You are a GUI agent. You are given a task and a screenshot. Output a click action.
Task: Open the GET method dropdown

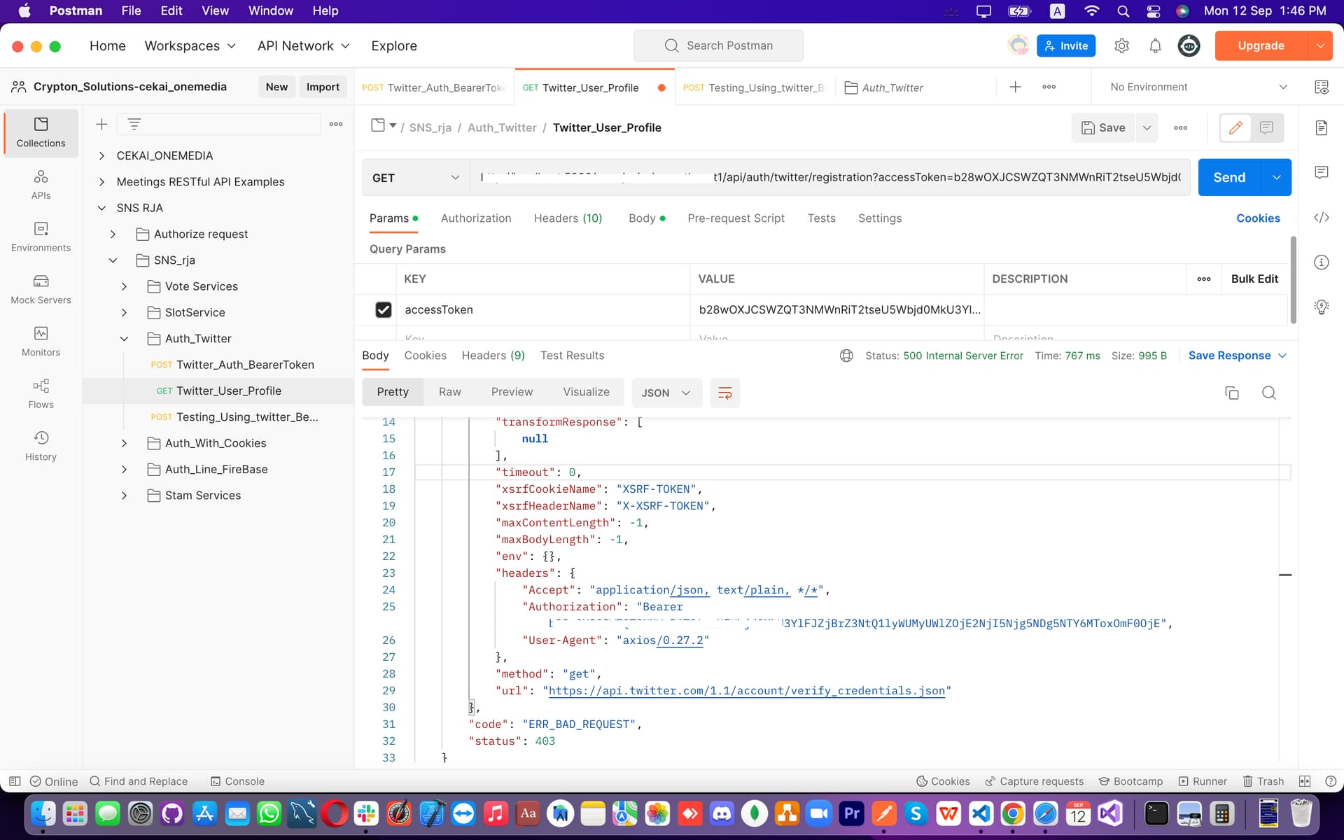[x=416, y=178]
